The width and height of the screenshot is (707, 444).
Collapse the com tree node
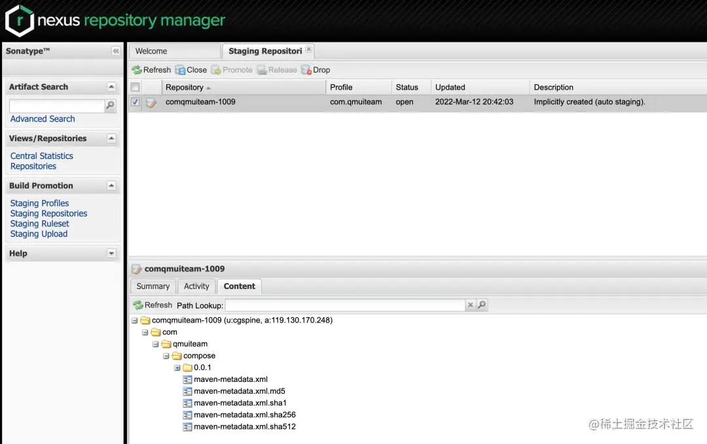point(145,332)
